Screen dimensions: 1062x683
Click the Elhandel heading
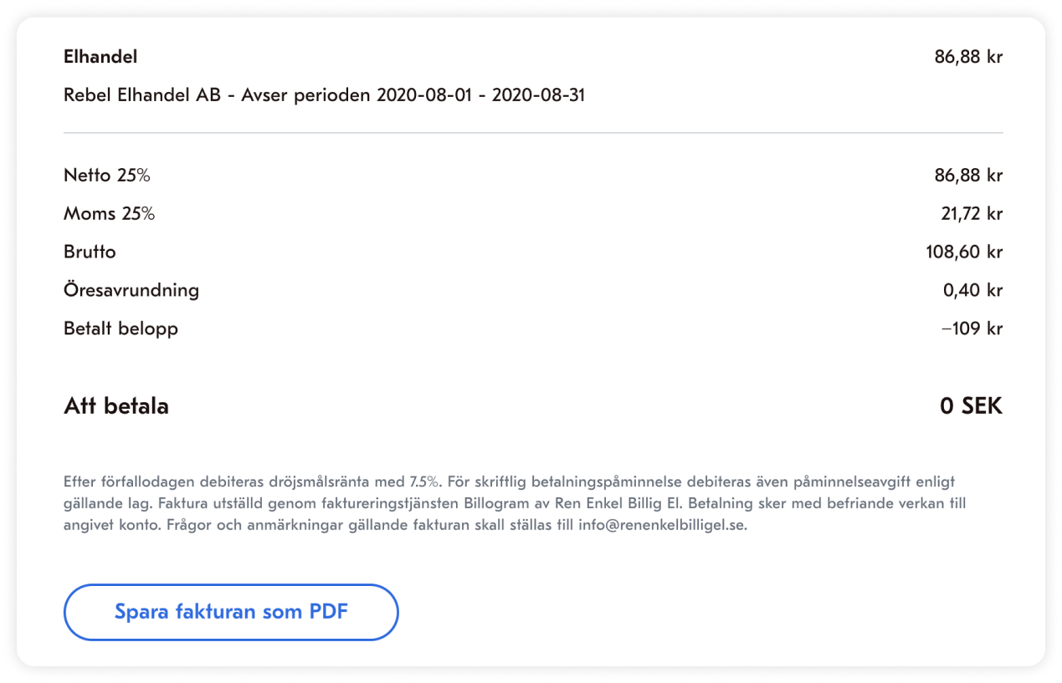pyautogui.click(x=100, y=57)
